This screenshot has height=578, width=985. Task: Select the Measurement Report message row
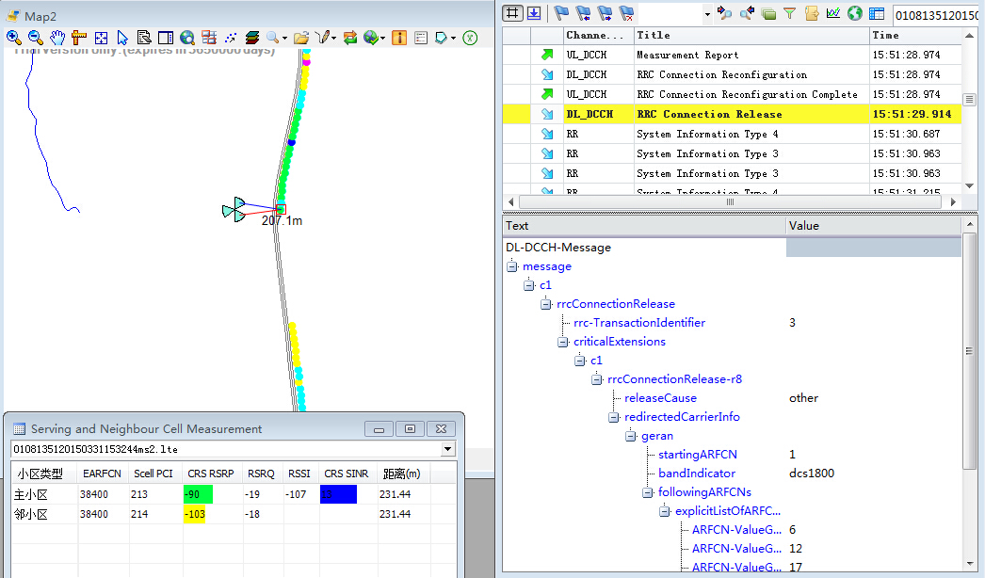[x=732, y=55]
